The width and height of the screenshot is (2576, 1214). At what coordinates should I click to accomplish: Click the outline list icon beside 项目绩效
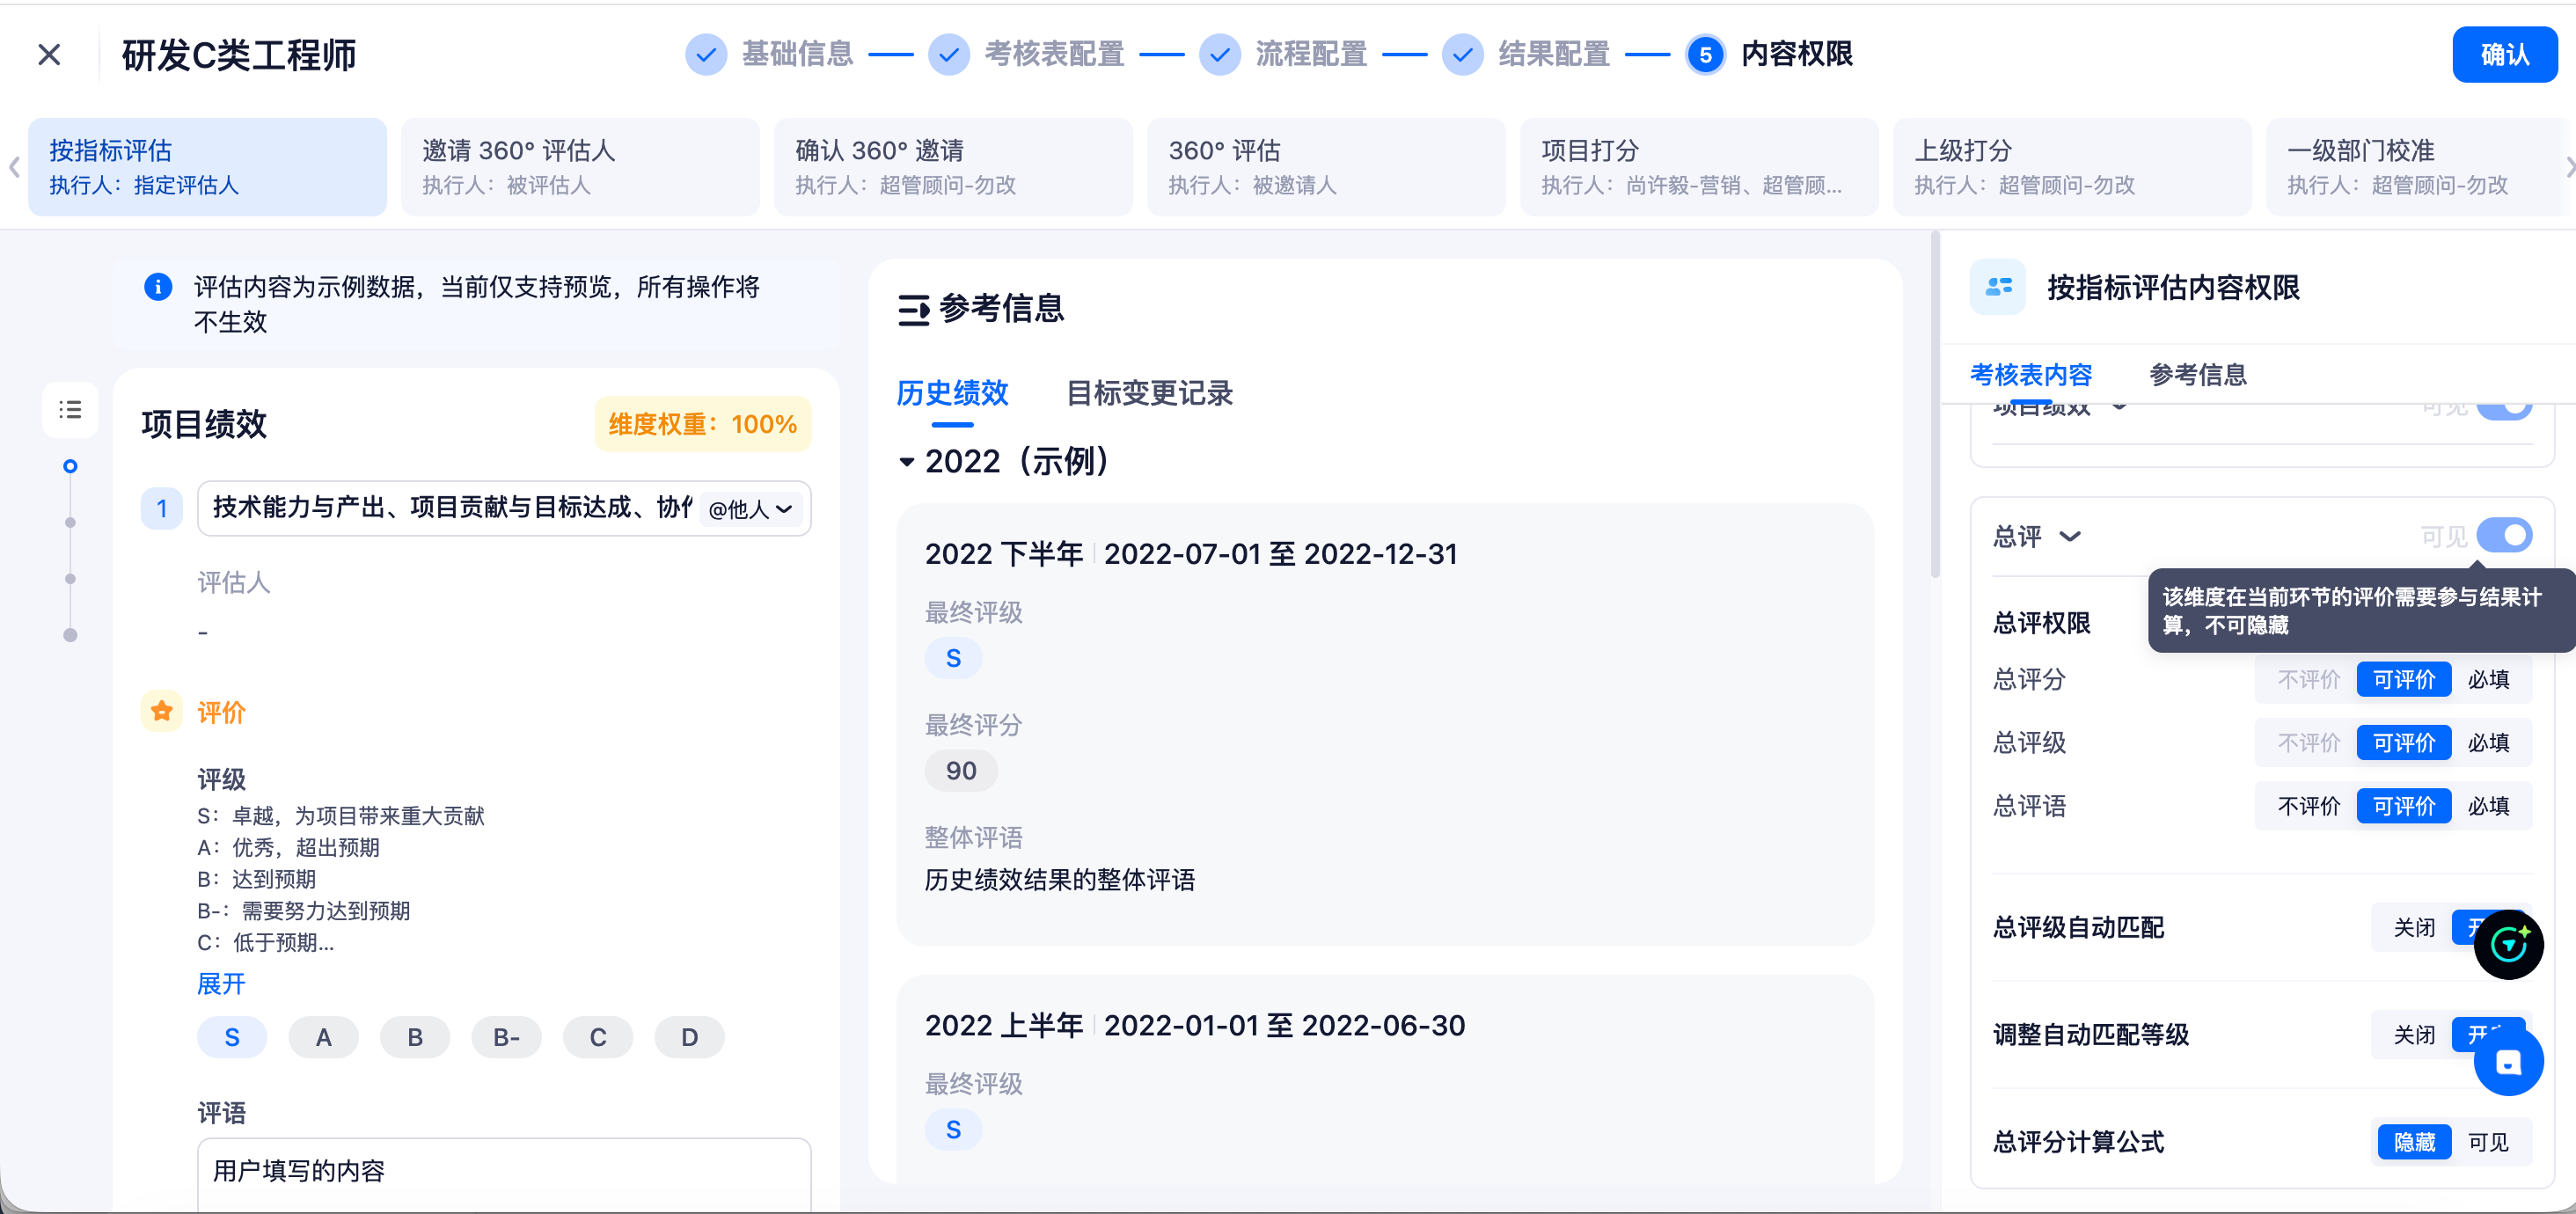pos(70,409)
